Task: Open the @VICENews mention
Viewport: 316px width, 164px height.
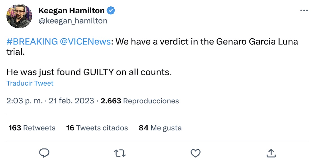Action: [85, 42]
